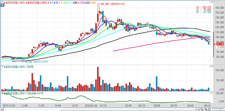The height and width of the screenshot is (111, 225).
Task: Select the 기관순매수누적 indicator title
Action: [x=24, y=93]
